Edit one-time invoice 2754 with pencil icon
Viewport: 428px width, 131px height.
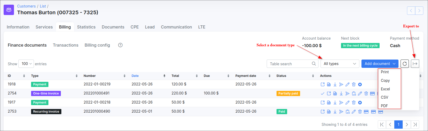(x=360, y=93)
